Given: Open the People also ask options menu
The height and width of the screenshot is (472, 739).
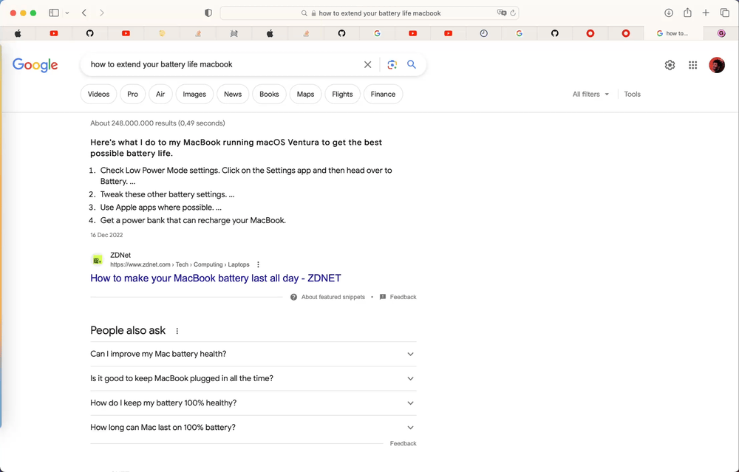Looking at the screenshot, I should click(177, 331).
